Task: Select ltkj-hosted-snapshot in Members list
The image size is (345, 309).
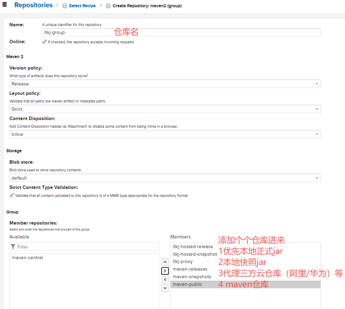Action: click(x=245, y=254)
